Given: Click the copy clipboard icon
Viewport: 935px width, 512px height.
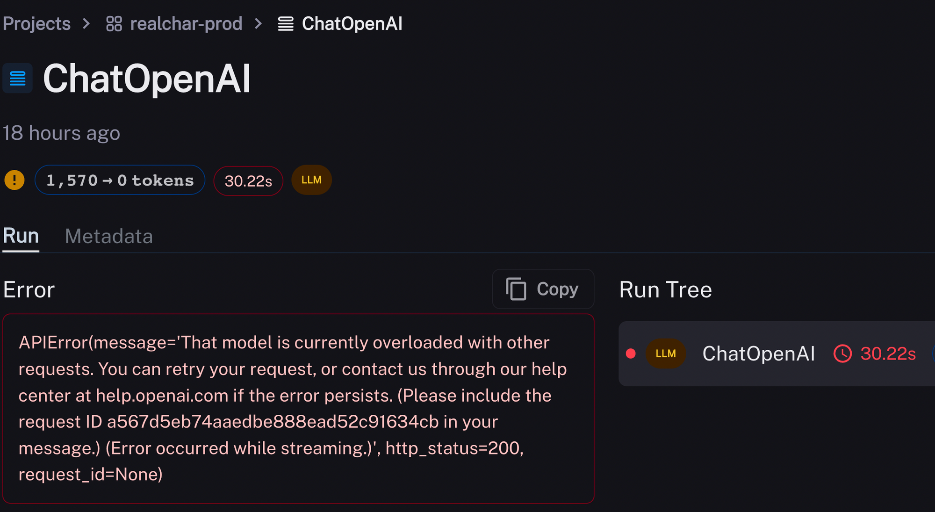Looking at the screenshot, I should (x=516, y=289).
